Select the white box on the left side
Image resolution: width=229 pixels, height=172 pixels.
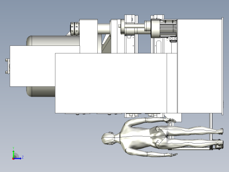33,66
